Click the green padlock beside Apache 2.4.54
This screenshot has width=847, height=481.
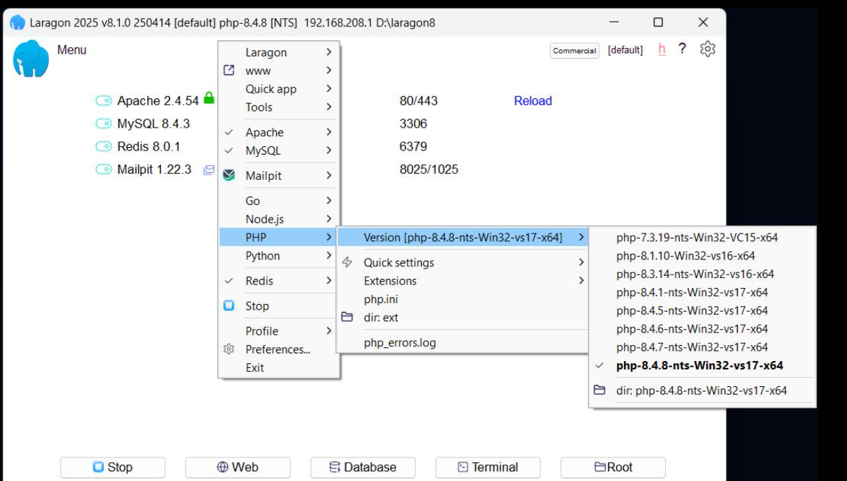(208, 99)
